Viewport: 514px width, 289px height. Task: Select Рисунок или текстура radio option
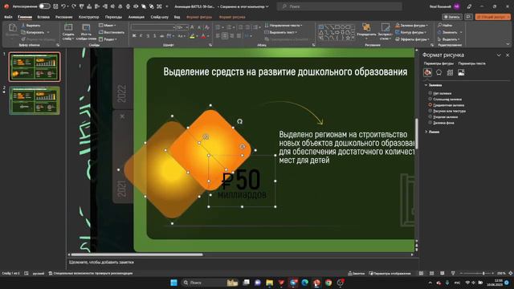click(x=447, y=111)
